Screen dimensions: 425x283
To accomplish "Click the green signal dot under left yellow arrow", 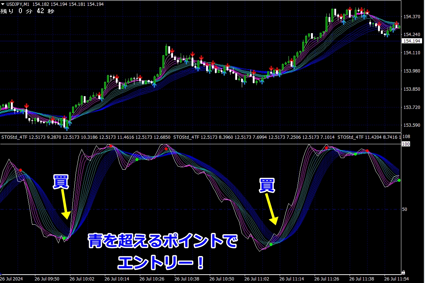I will 64,238.
